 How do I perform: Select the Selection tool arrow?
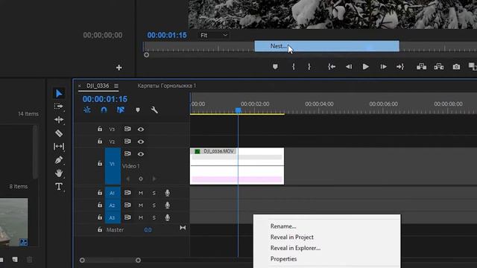59,93
